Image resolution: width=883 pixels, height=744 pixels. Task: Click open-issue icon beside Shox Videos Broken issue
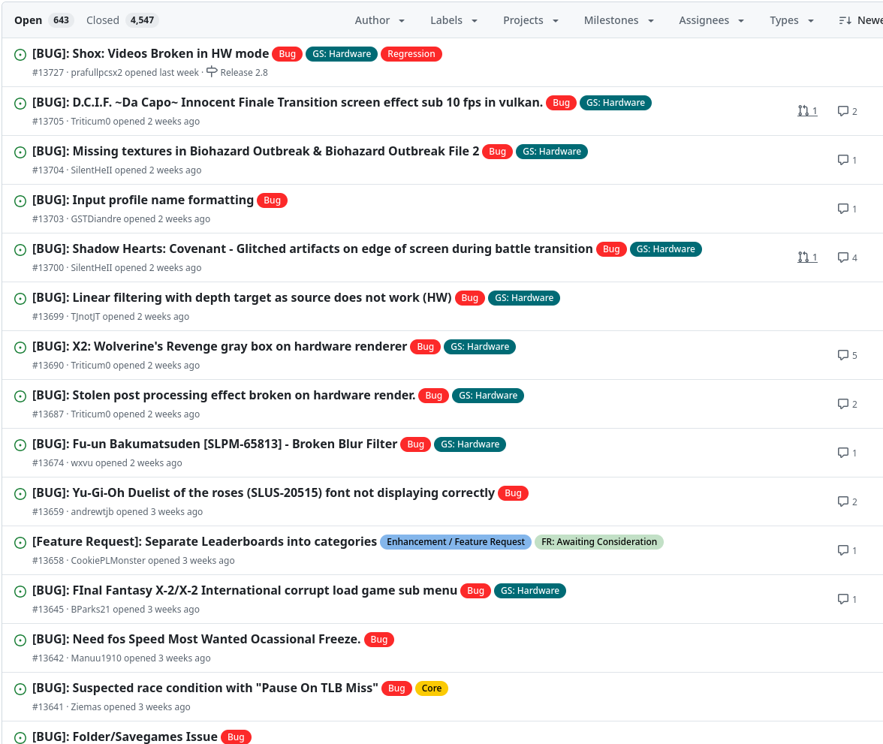pyautogui.click(x=20, y=55)
